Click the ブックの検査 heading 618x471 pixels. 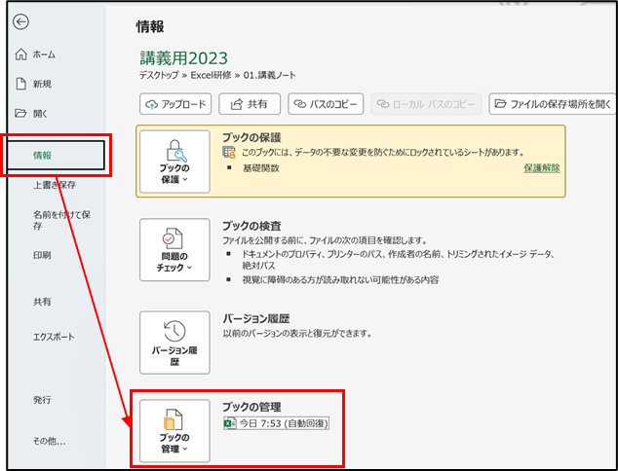coord(251,226)
